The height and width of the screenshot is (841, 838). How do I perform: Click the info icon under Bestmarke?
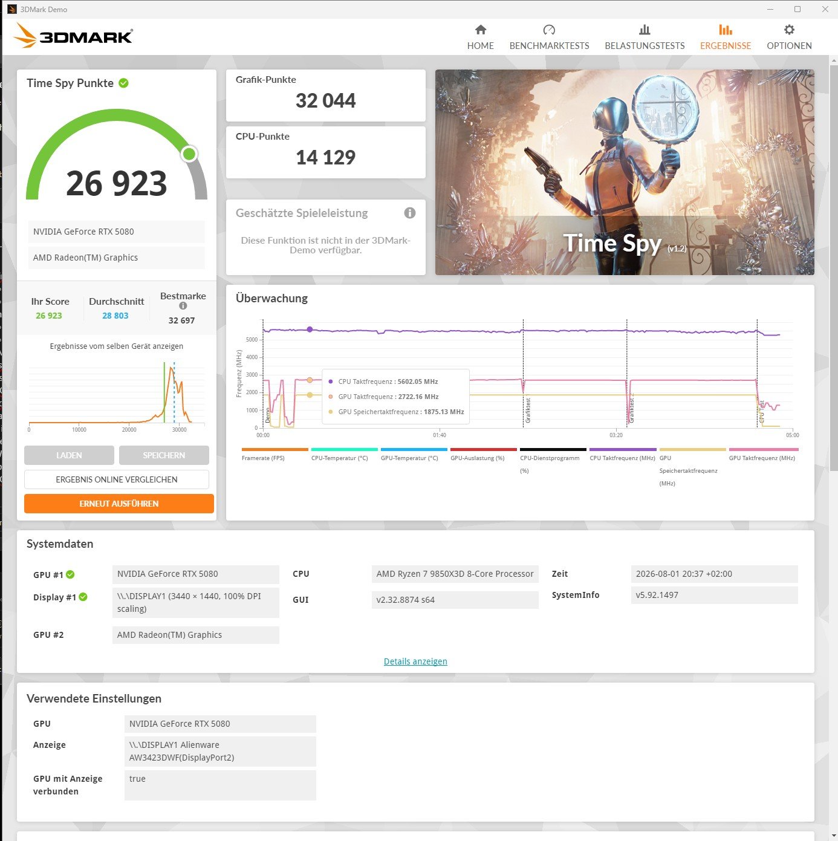pyautogui.click(x=183, y=306)
